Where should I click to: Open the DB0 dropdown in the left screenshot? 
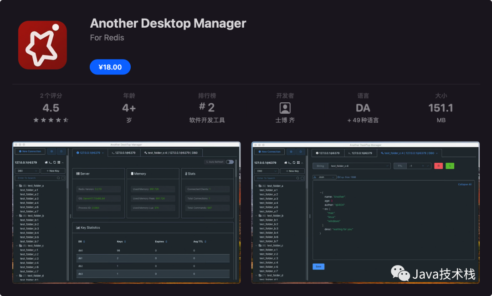click(27, 171)
